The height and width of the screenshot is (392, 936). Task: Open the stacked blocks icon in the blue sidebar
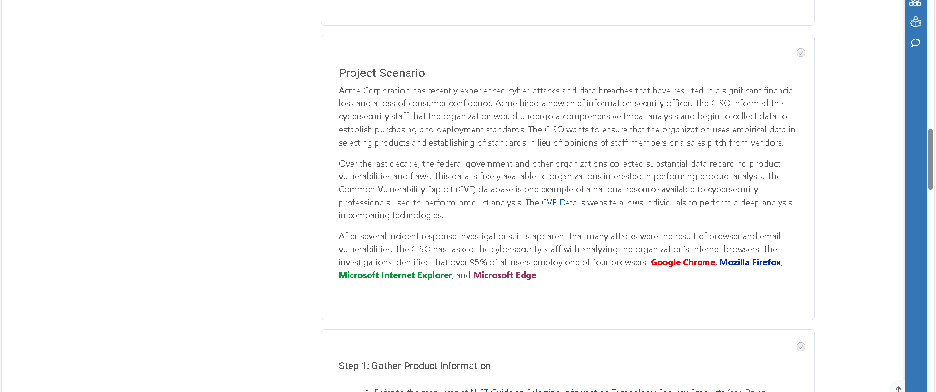[x=915, y=2]
